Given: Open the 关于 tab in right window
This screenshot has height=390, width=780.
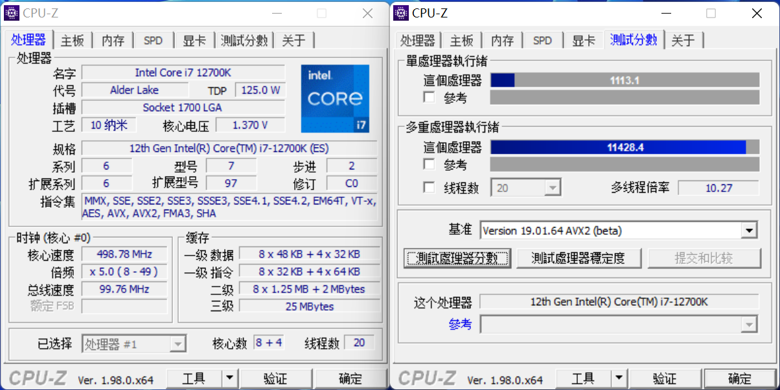Looking at the screenshot, I should tap(684, 39).
